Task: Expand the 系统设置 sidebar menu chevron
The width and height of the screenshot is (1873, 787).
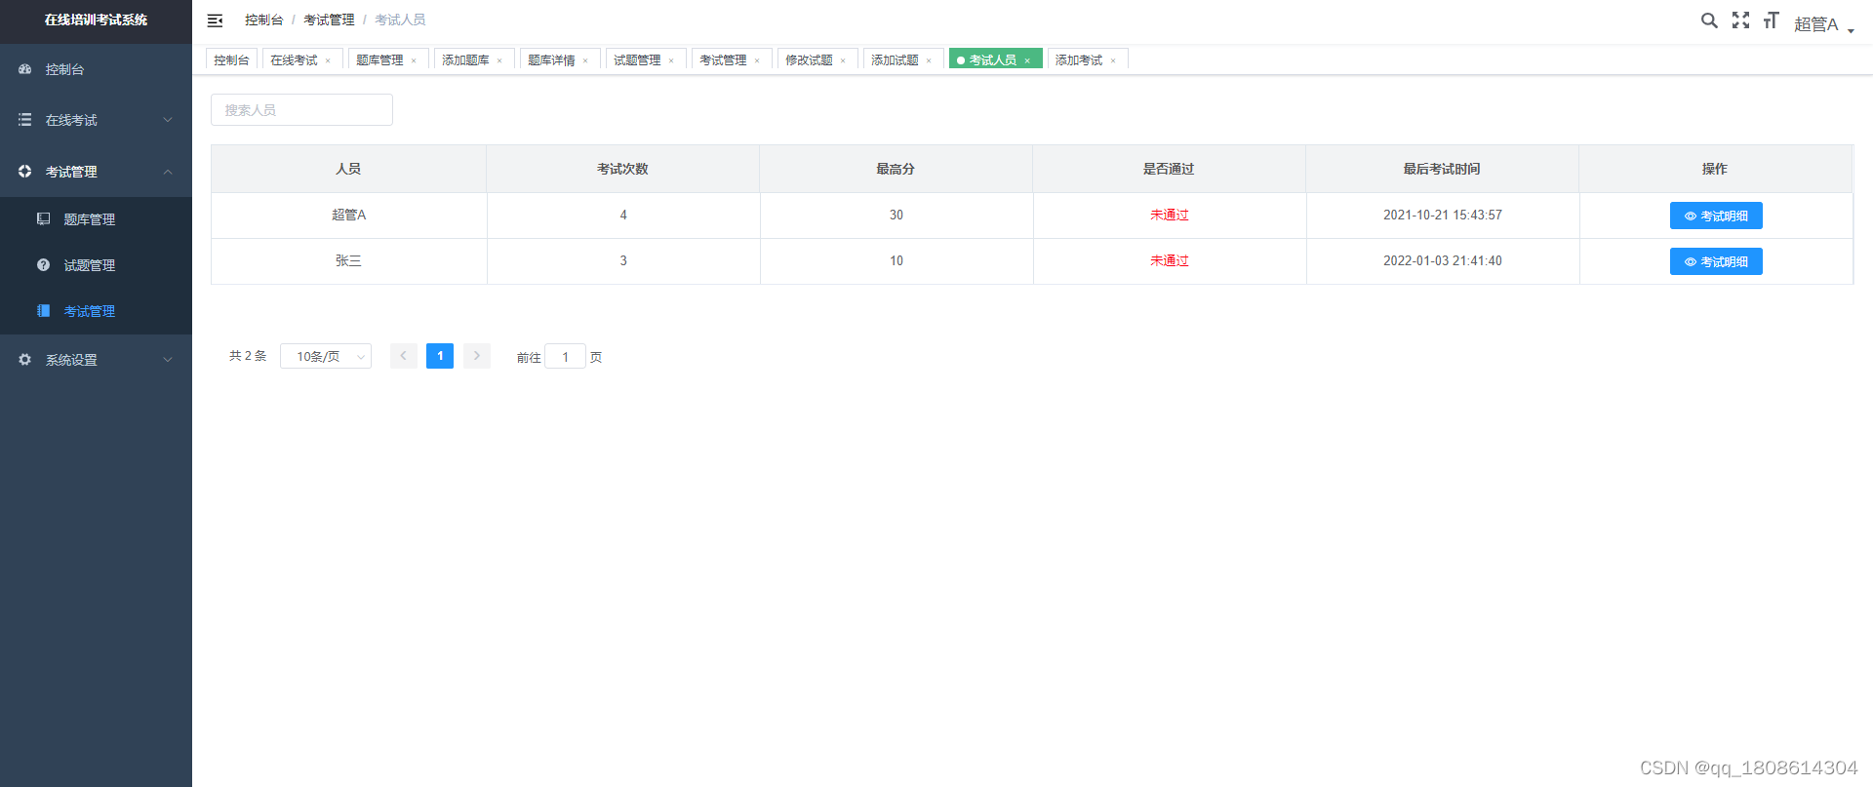Action: (x=168, y=360)
